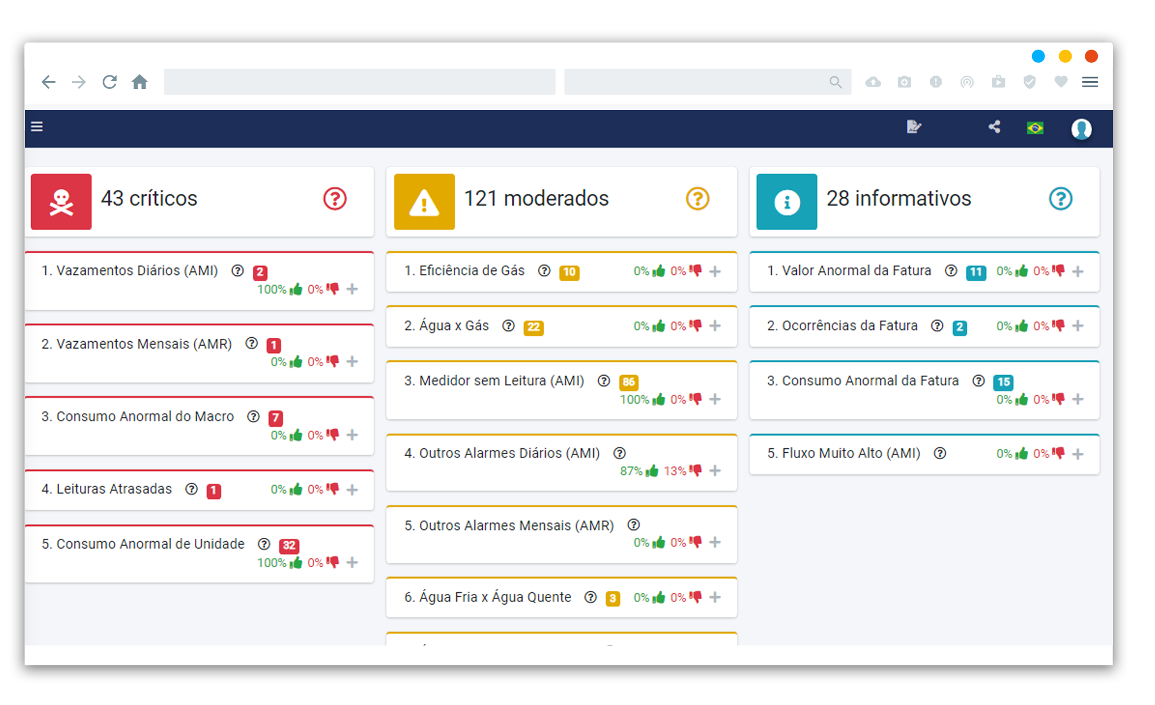Open the user profile avatar
1155x705 pixels.
(1081, 129)
